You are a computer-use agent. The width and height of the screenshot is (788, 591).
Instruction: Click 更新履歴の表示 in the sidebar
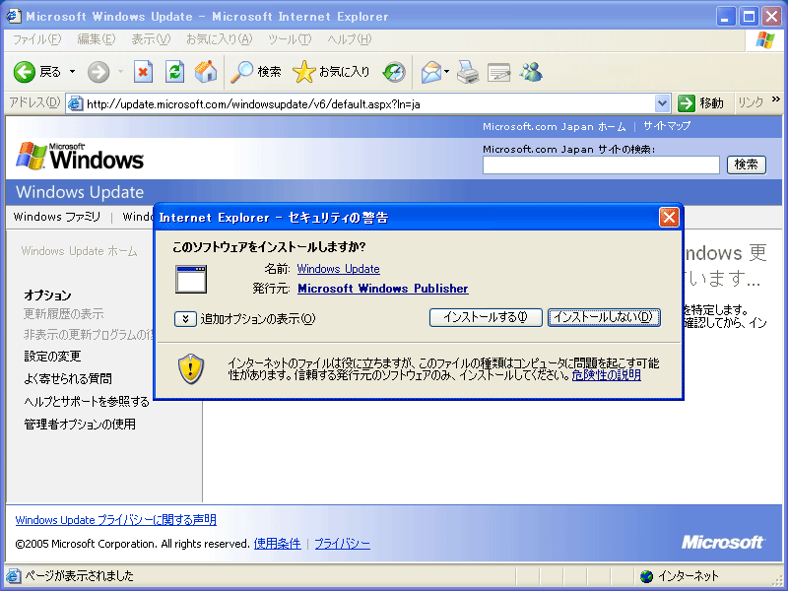63,314
